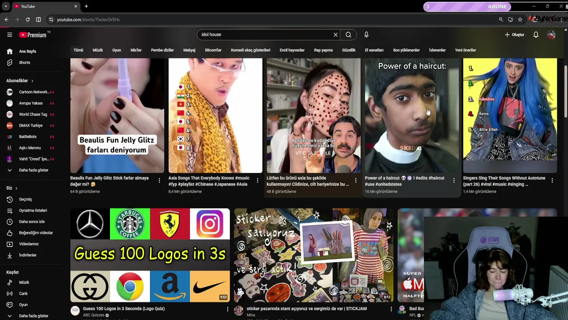Play the Power of a haircut short
The height and width of the screenshot is (320, 568).
(x=412, y=116)
